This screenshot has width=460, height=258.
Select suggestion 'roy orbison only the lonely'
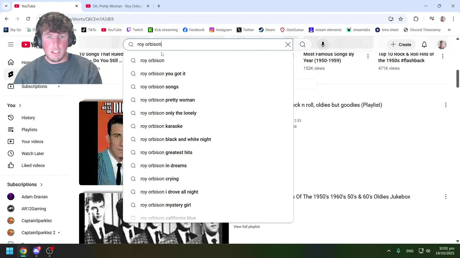(208, 113)
